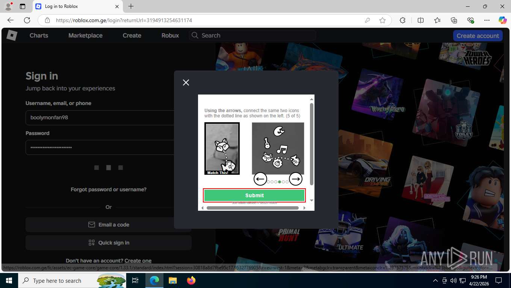Open the Copilot sidebar
The height and width of the screenshot is (288, 511).
(x=503, y=20)
